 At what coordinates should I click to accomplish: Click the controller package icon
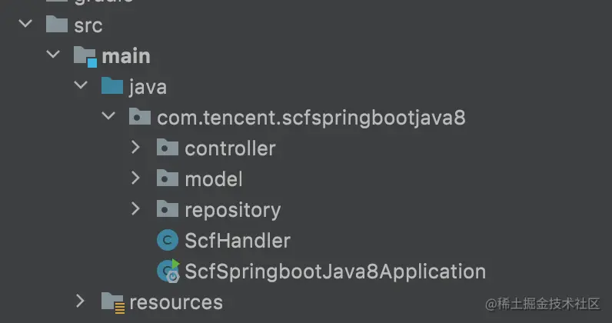click(167, 148)
